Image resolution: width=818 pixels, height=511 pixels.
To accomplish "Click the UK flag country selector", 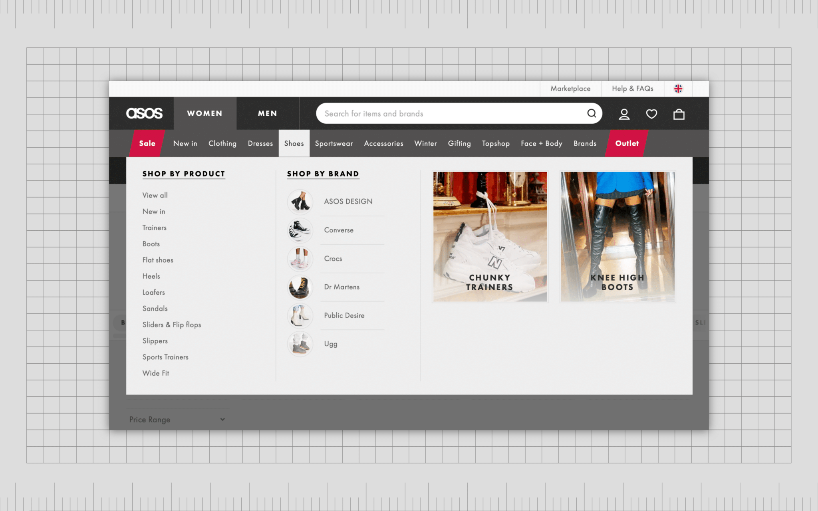I will pos(678,89).
